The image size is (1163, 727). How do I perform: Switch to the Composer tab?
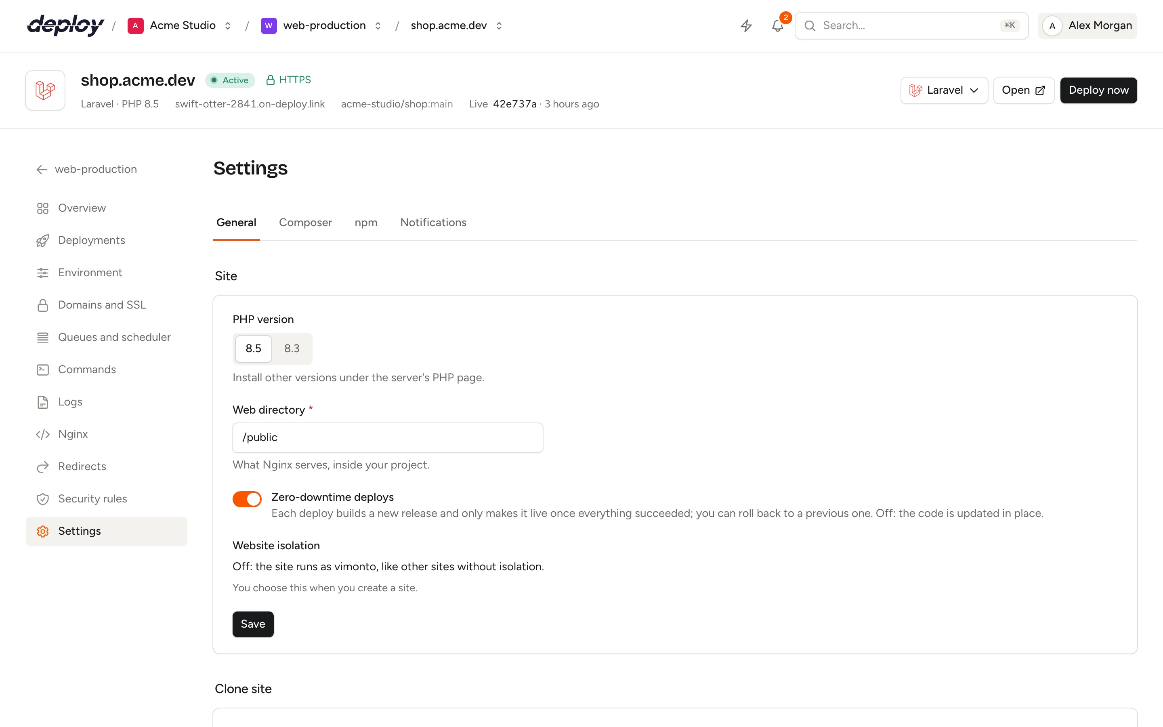point(306,223)
